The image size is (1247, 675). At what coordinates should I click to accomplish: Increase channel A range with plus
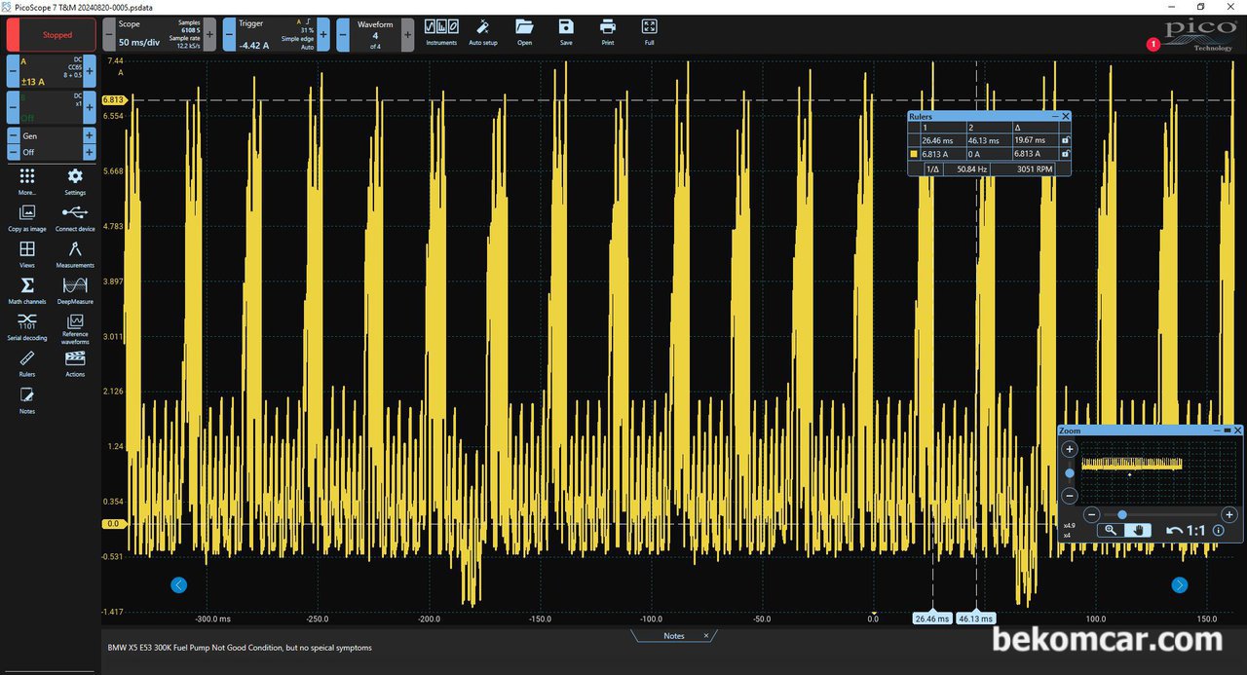[x=90, y=70]
